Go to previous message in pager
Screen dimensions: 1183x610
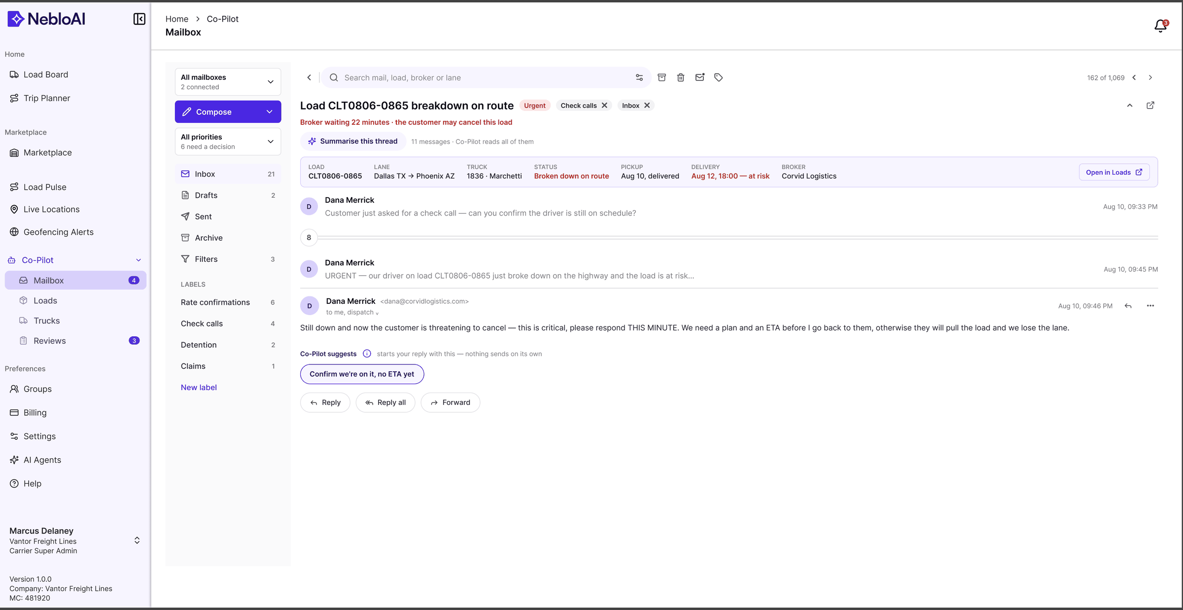(x=1134, y=77)
